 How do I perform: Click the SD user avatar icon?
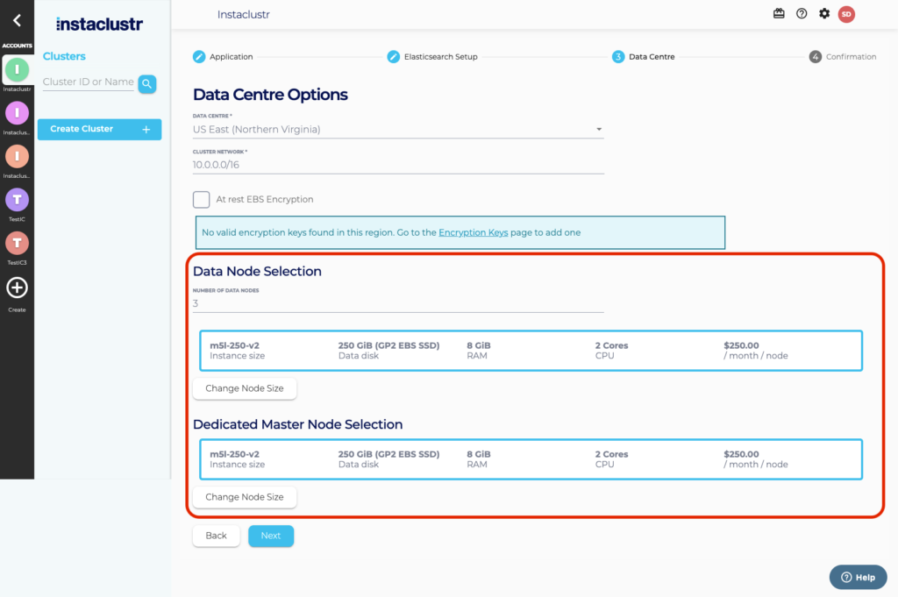845,14
